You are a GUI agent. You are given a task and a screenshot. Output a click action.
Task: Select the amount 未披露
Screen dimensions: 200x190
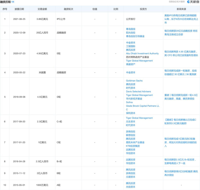click(42, 72)
